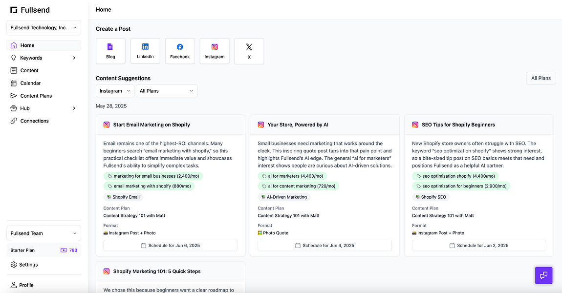Click the Shopify Email topic chip

click(123, 197)
